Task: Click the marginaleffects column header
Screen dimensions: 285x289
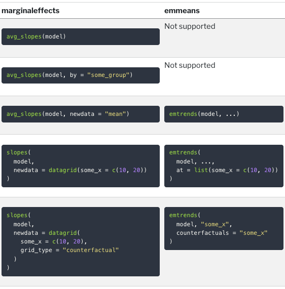Action: pos(30,11)
